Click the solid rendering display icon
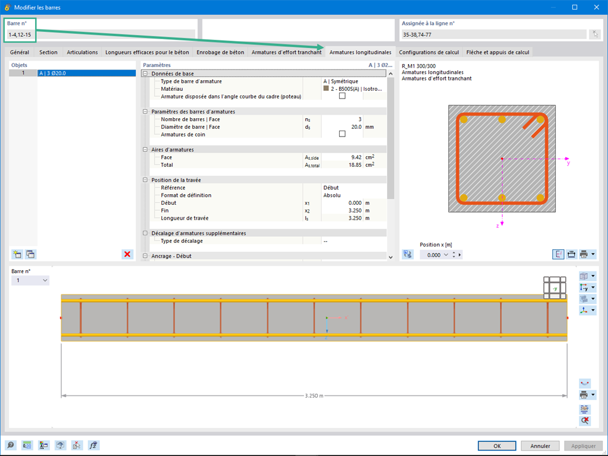Image resolution: width=608 pixels, height=456 pixels. tap(584, 299)
